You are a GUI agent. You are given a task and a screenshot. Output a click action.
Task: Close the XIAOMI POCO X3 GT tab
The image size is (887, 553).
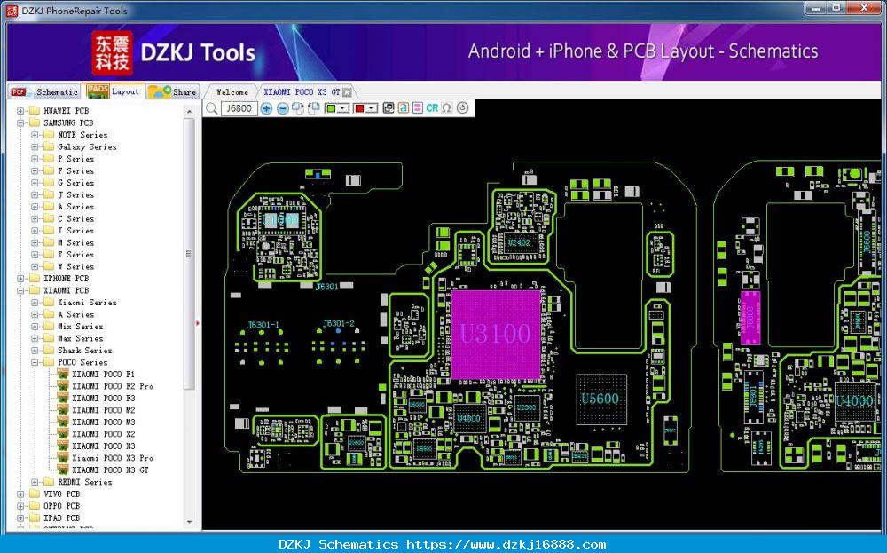pyautogui.click(x=347, y=91)
